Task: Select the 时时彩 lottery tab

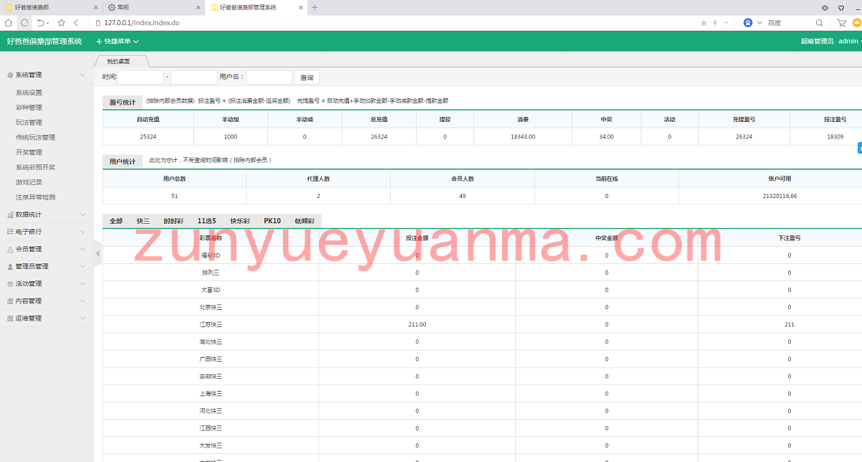Action: (173, 221)
